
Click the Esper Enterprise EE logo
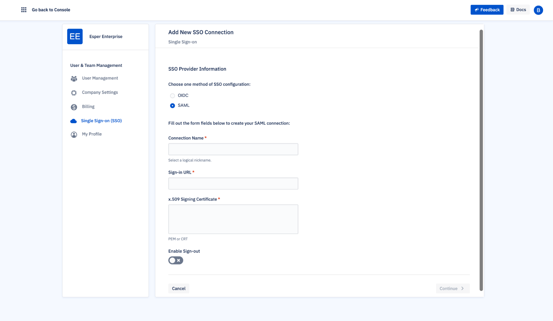tap(75, 36)
